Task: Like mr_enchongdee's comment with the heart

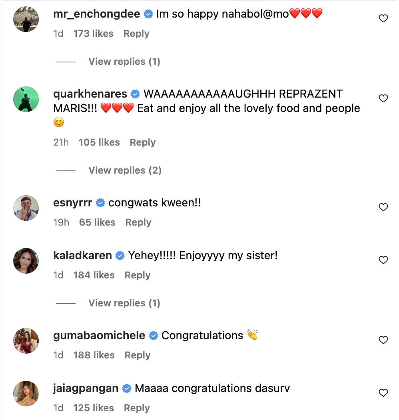Action: coord(383,18)
